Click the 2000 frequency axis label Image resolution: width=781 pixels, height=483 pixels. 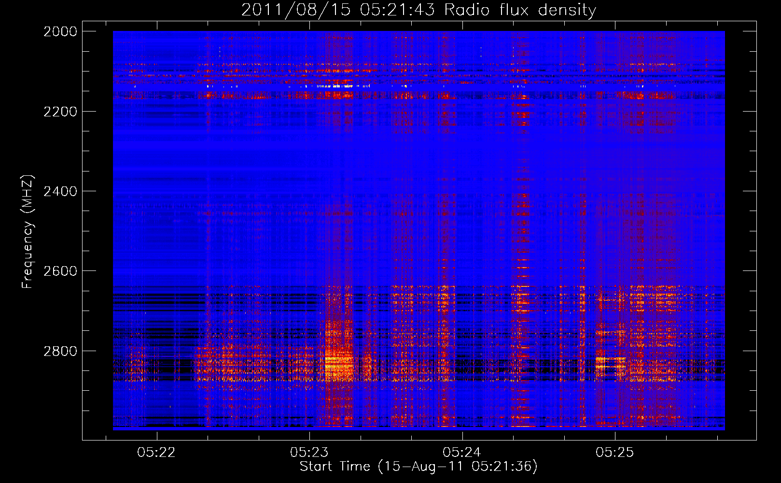pyautogui.click(x=60, y=31)
